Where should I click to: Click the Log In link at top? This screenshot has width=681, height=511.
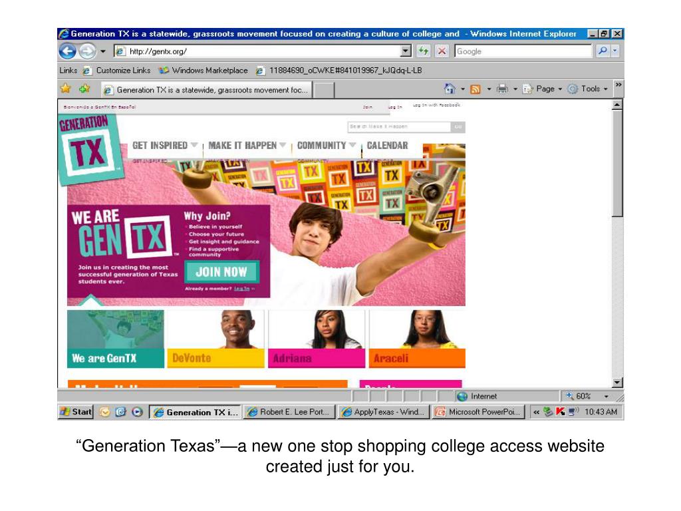395,107
